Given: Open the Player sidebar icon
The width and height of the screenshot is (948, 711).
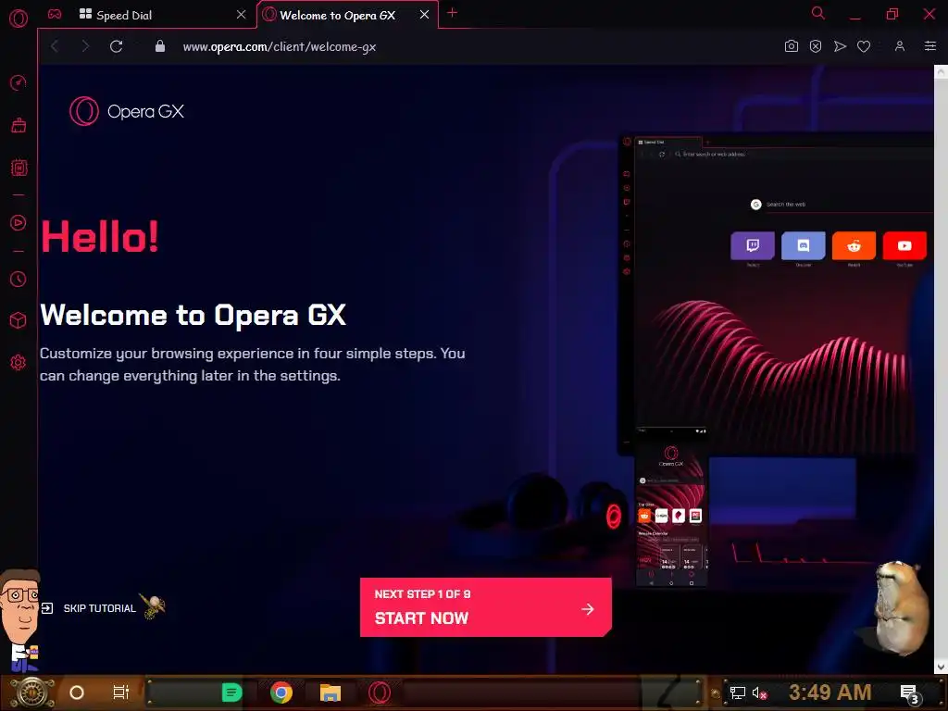Looking at the screenshot, I should click(19, 222).
